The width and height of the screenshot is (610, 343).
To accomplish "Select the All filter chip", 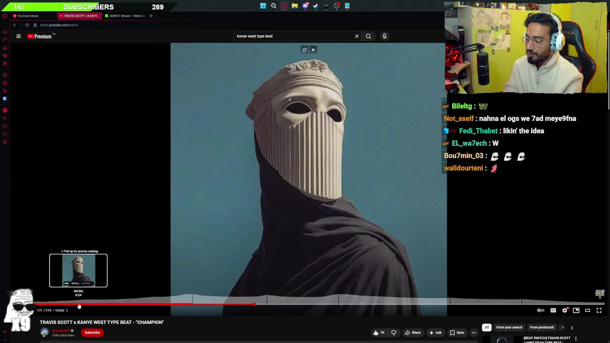I will tap(487, 327).
